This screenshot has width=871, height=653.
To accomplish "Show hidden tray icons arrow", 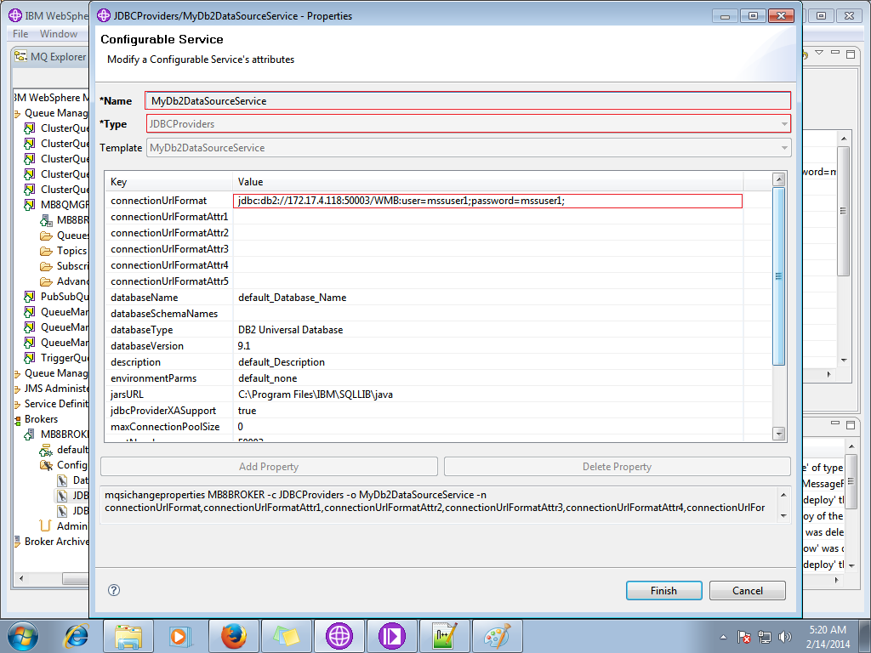I will pos(723,637).
